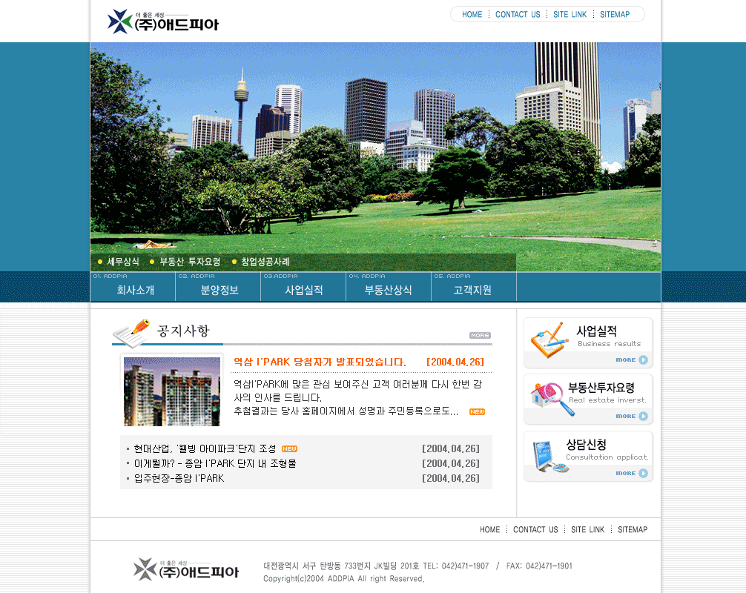Image resolution: width=746 pixels, height=593 pixels.
Task: Click the business results clipboard icon
Action: pos(549,339)
